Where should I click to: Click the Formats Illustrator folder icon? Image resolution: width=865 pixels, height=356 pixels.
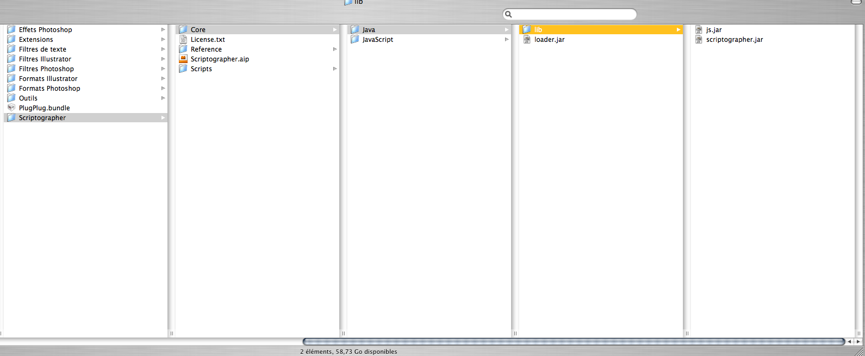11,78
